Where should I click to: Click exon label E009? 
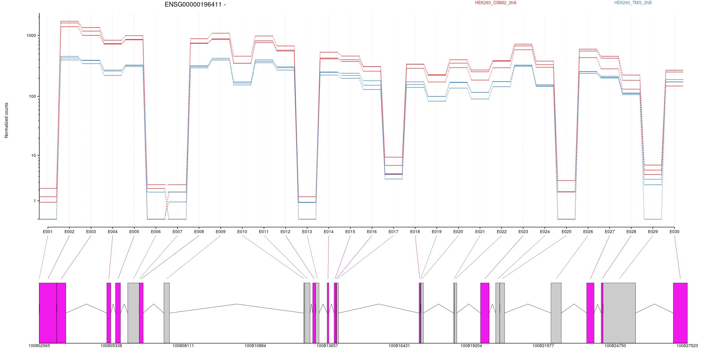(220, 232)
